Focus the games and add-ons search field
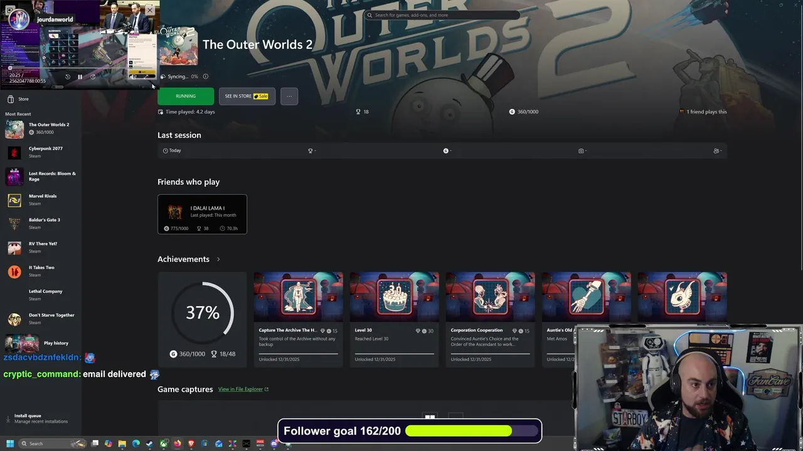The height and width of the screenshot is (451, 803). [442, 15]
